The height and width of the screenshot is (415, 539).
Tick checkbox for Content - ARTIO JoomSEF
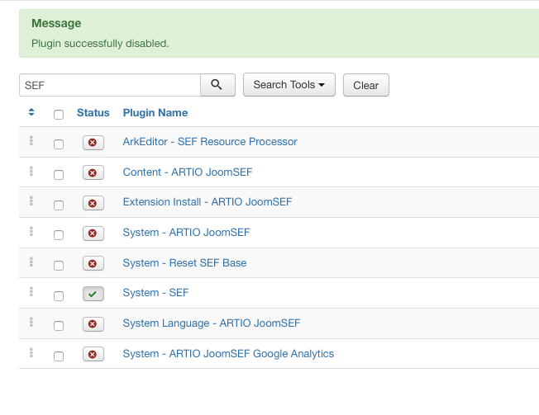point(59,175)
